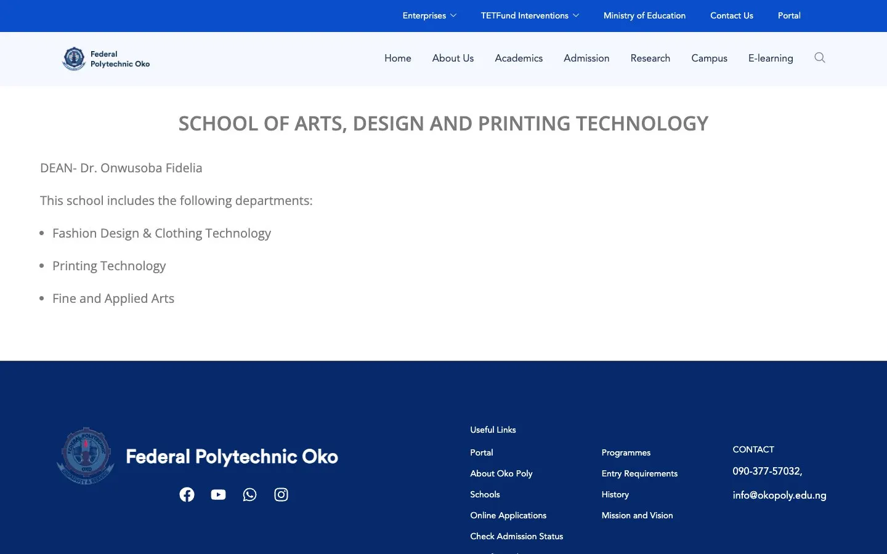Open Portal in the top bar

(x=789, y=15)
